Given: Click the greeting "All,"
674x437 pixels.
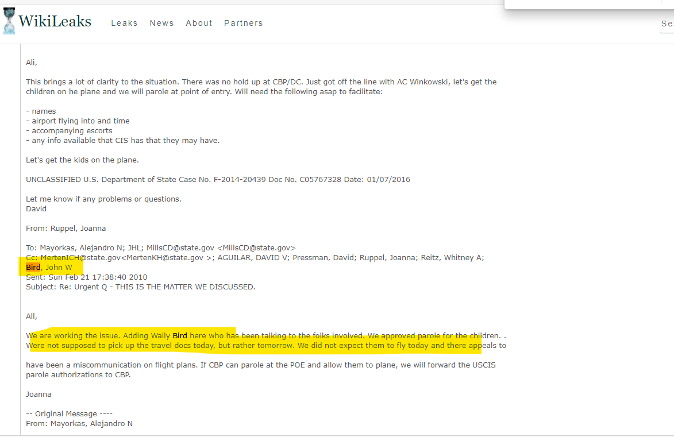Looking at the screenshot, I should click(x=32, y=316).
